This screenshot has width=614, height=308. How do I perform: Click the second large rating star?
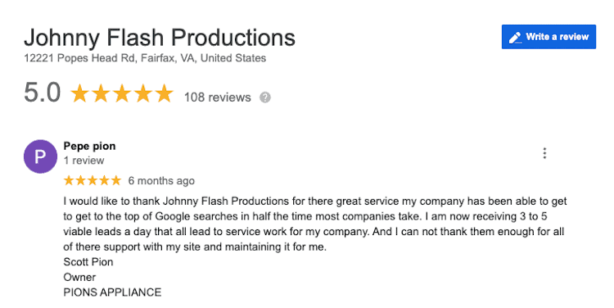pyautogui.click(x=101, y=93)
